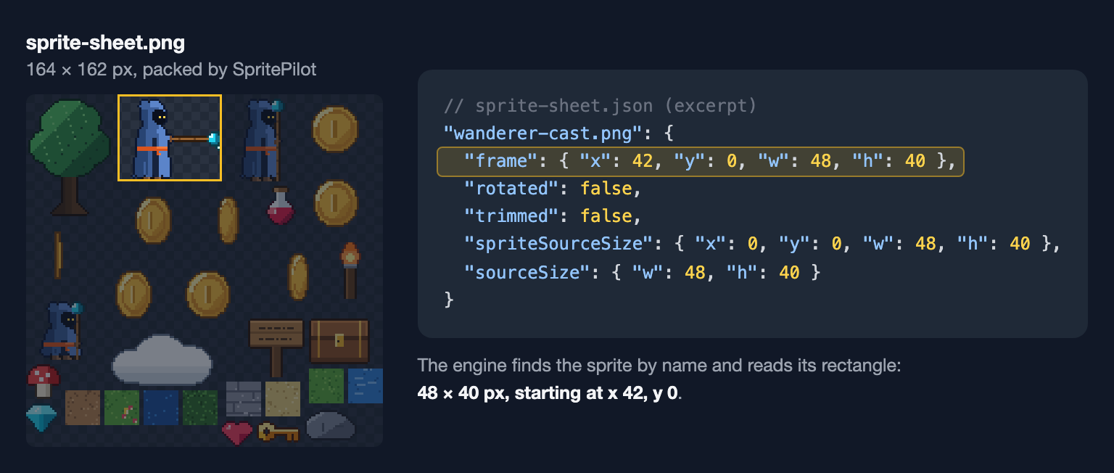
Task: Pick the small crouching wanderer sprite
Action: (64, 331)
